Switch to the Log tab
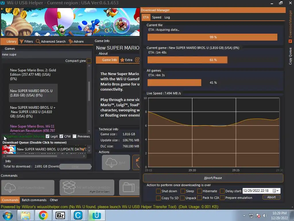This screenshot has height=221, width=294. point(167,17)
